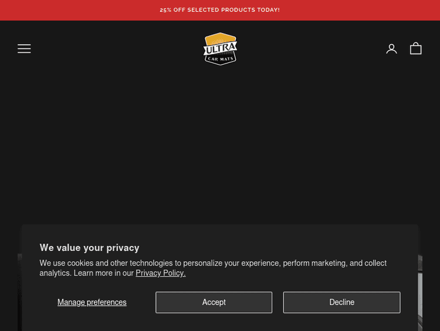Follow the Privacy Policy link
Screen dimensions: 440x331
(x=161, y=273)
